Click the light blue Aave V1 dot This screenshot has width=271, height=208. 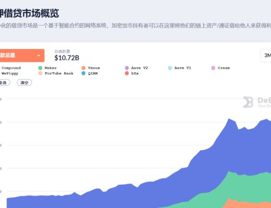pos(170,68)
